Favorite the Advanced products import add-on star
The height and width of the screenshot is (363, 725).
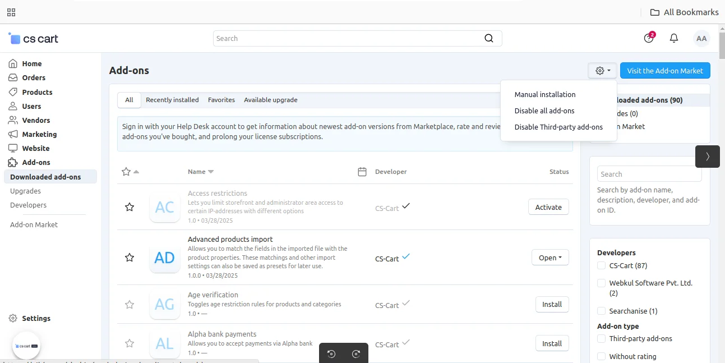tap(130, 258)
